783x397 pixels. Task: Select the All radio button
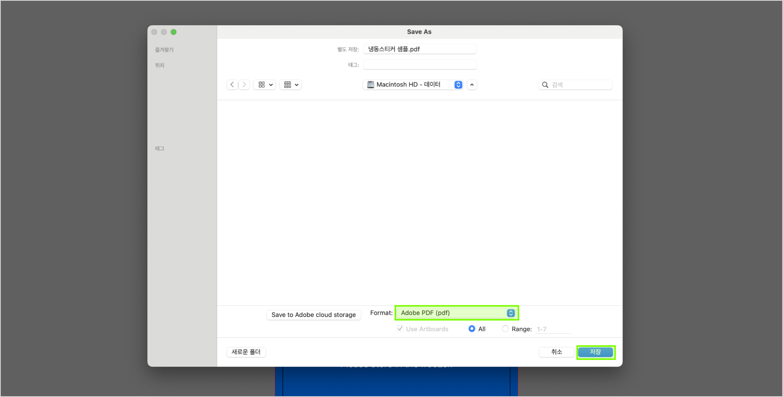click(x=472, y=329)
